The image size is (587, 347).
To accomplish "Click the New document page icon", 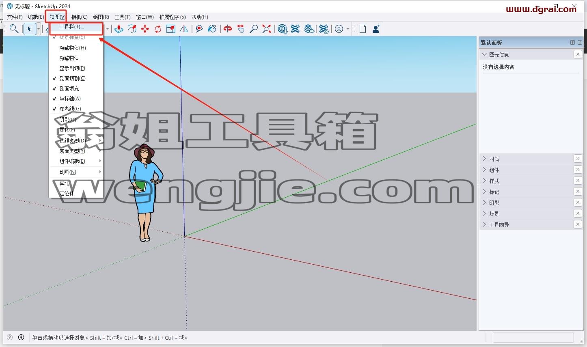I will pos(363,29).
